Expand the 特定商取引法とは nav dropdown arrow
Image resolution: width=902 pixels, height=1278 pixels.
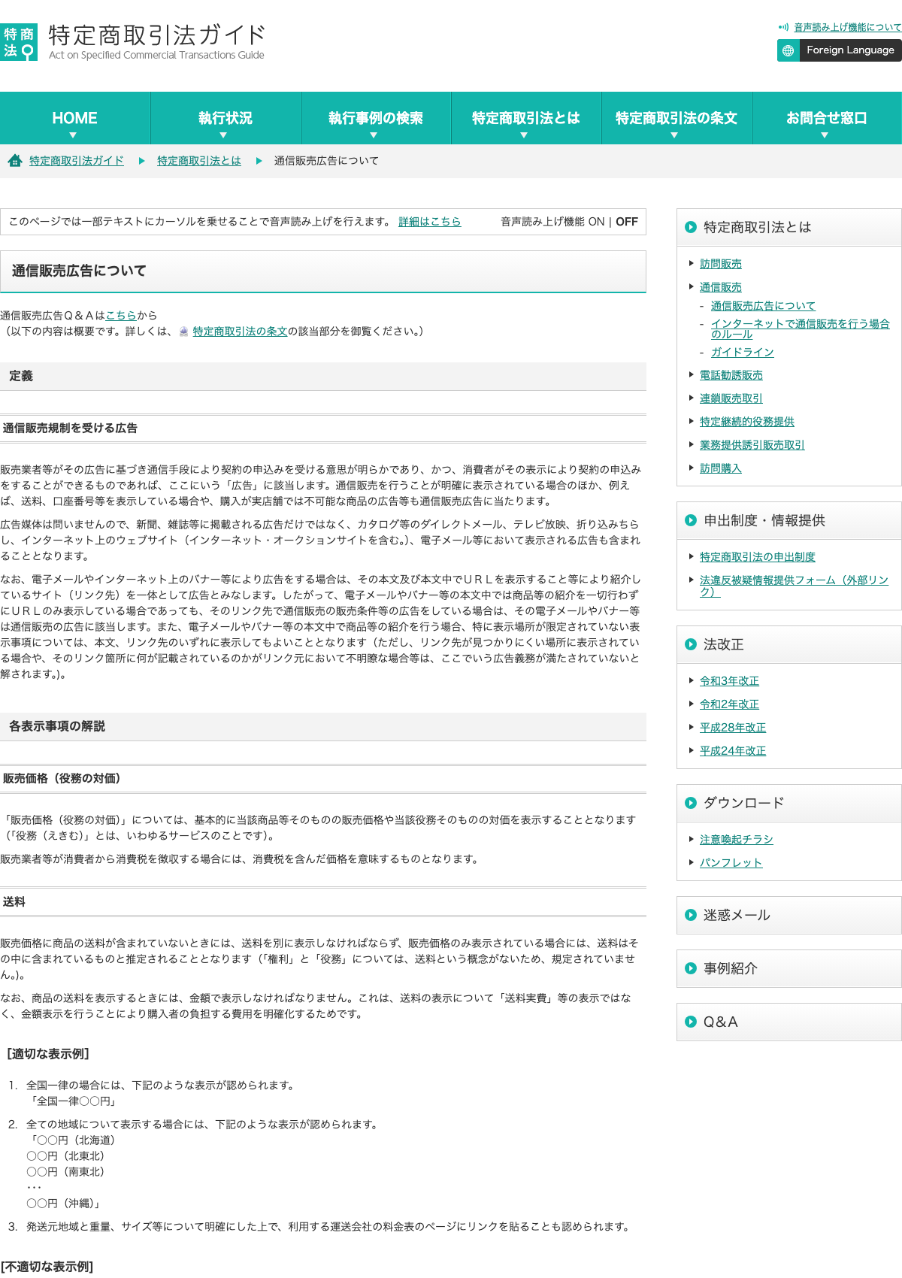tap(524, 135)
